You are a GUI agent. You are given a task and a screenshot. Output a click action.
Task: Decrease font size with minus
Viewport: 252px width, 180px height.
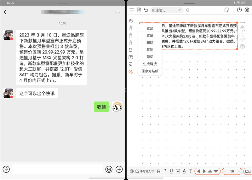[x=225, y=171]
